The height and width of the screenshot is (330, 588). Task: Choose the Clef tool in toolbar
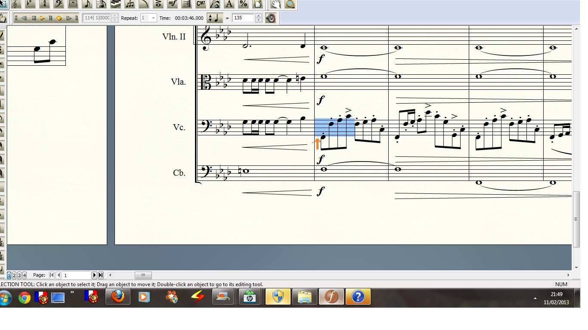[x=59, y=4]
